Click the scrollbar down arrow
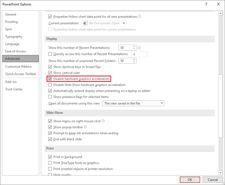The width and height of the screenshot is (225, 185). 220,173
